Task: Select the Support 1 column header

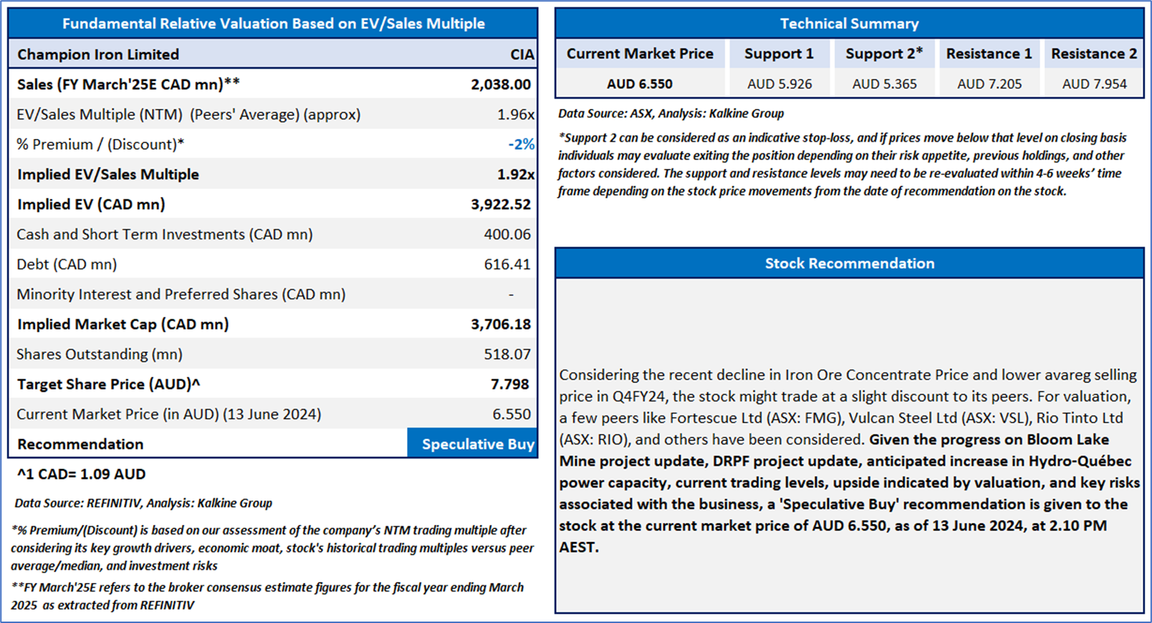Action: click(x=779, y=54)
